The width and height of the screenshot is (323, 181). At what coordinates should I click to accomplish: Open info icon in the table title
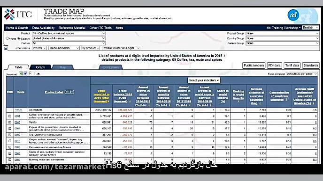224,56
